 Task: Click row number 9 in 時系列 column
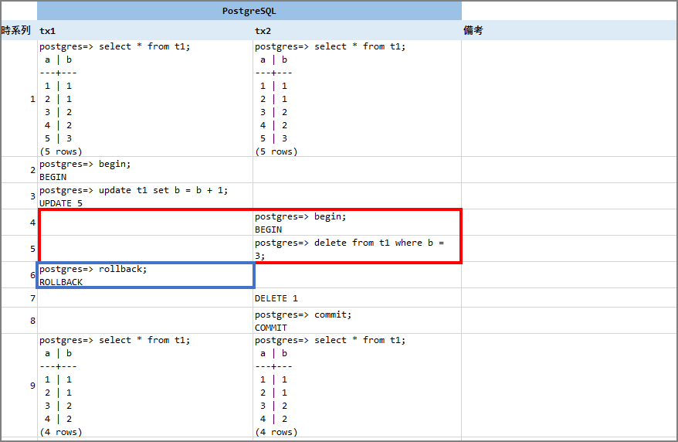click(x=32, y=386)
